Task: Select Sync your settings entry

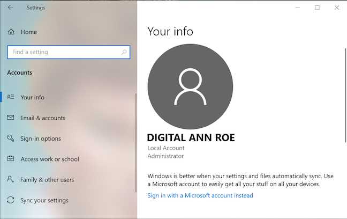Action: [44, 200]
